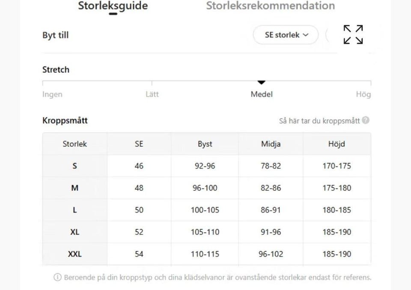Click the help question mark icon
411x290 pixels.
(x=366, y=120)
